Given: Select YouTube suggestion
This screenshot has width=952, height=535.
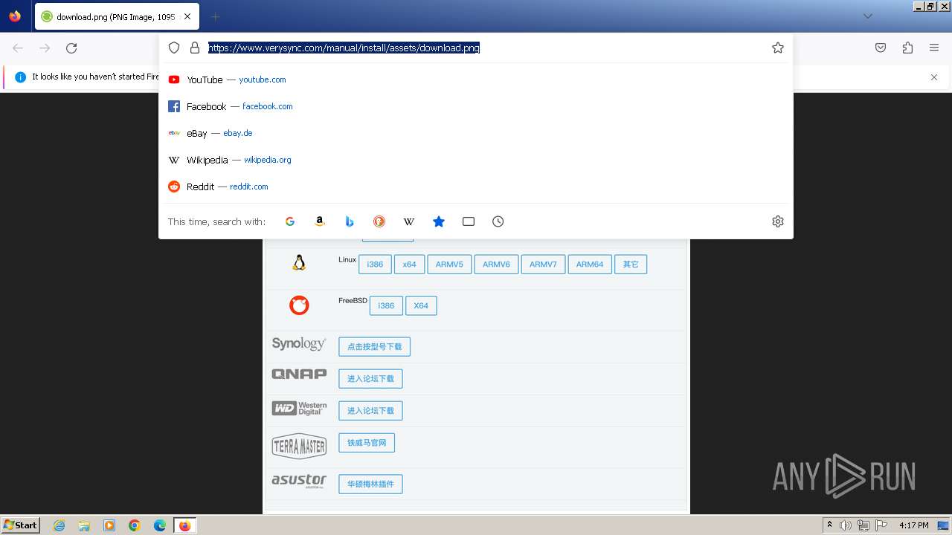Looking at the screenshot, I should pos(476,80).
